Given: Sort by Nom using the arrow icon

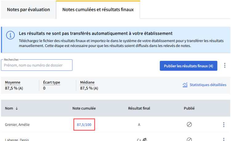Looking at the screenshot, I should point(17,108).
